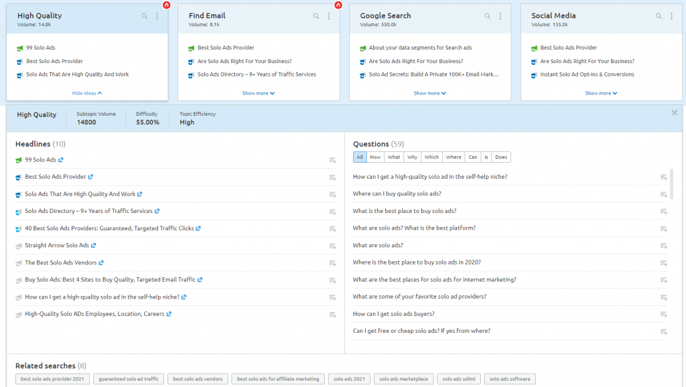Add 'Buy Solo Ads: Best 4 Sites' headline to favorites
This screenshot has height=387, width=686.
[332, 281]
